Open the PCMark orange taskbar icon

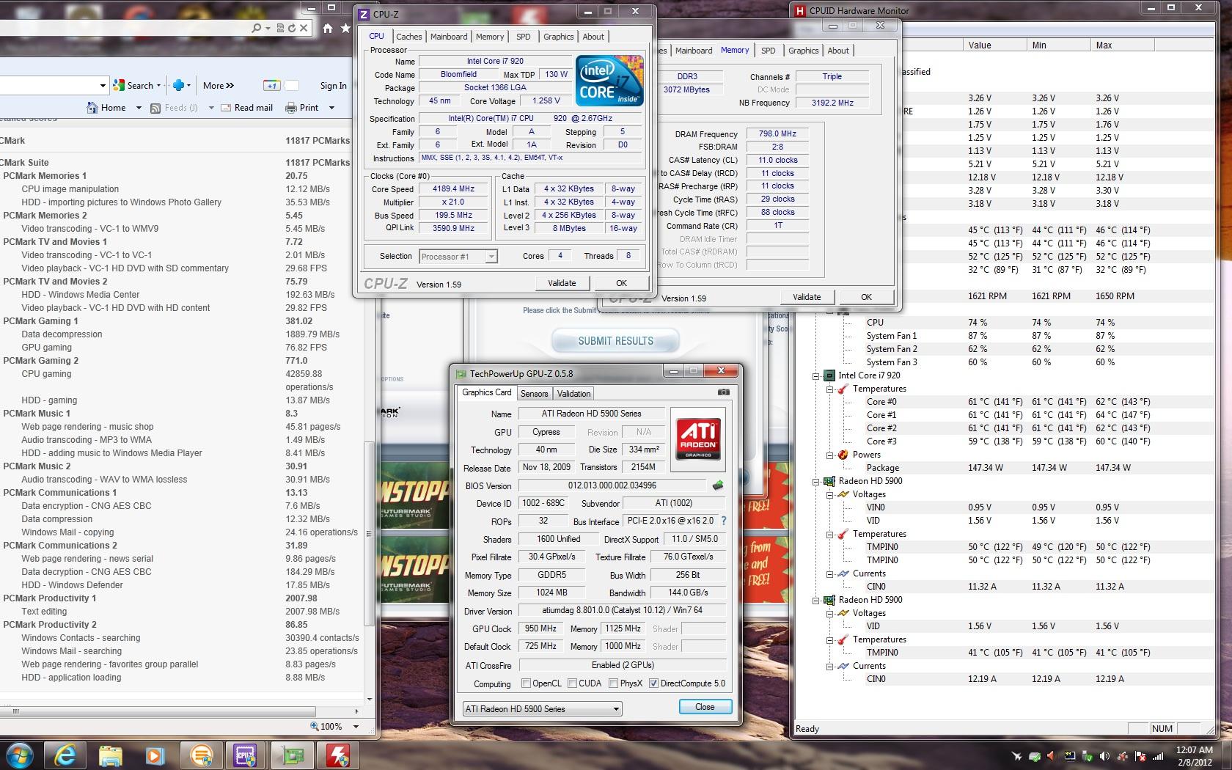201,755
